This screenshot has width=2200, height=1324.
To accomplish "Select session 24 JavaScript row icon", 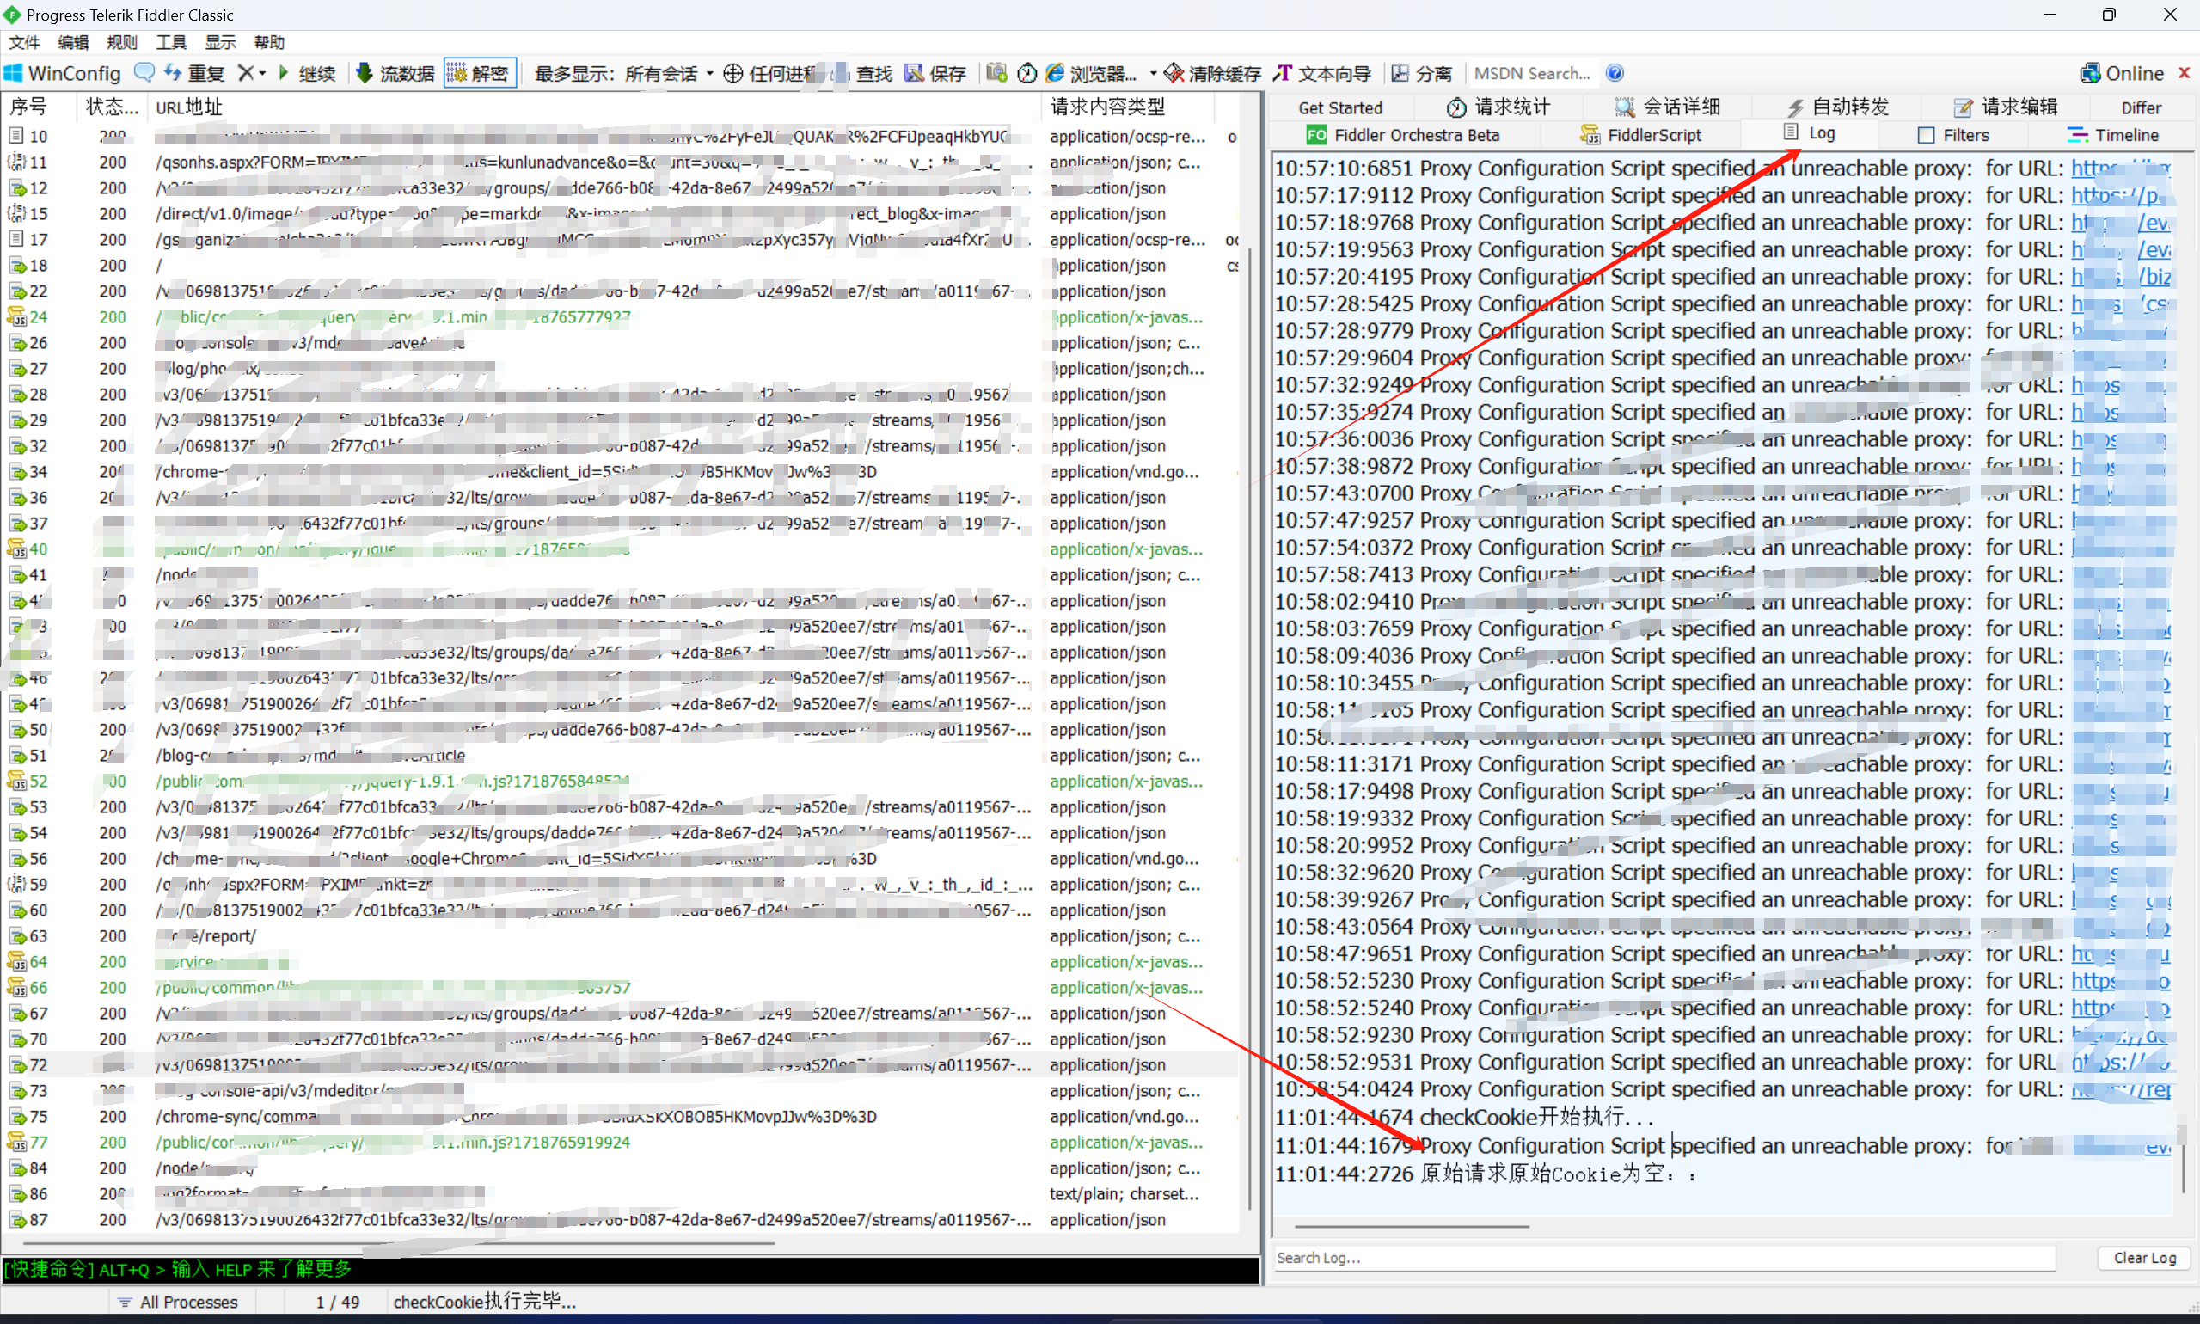I will point(16,316).
